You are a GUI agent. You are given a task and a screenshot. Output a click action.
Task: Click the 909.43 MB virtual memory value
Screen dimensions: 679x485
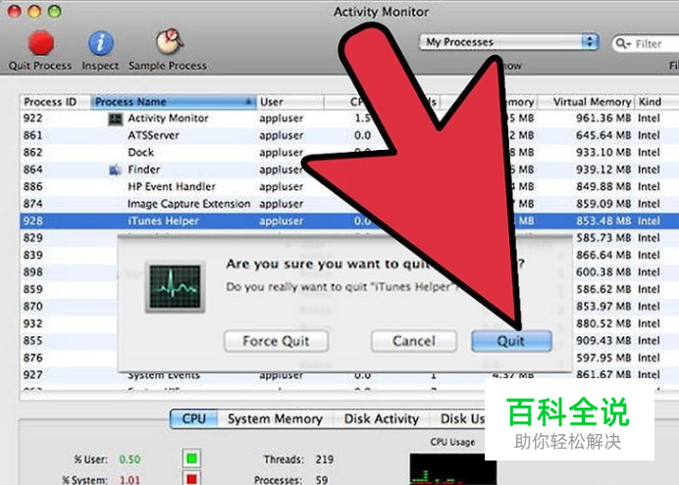click(603, 341)
